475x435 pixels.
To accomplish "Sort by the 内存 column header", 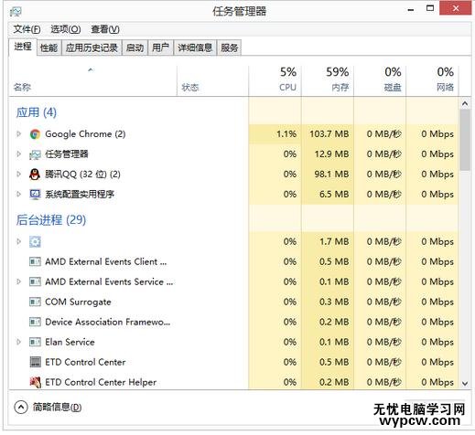I will [328, 81].
